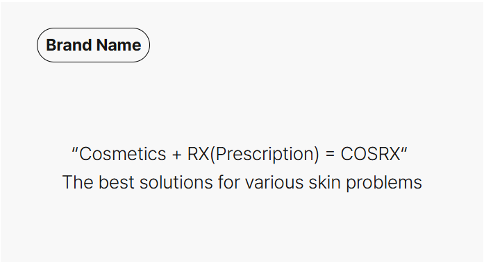This screenshot has width=484, height=262.
Task: Click the word "Name" inside the pill
Action: click(x=119, y=45)
